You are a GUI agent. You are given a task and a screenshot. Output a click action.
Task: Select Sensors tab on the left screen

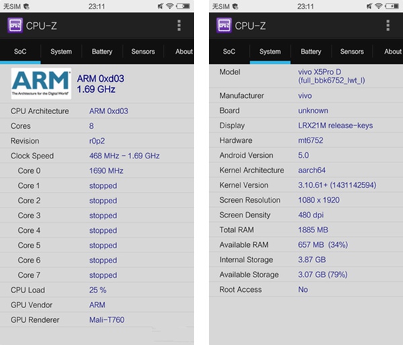pos(143,52)
